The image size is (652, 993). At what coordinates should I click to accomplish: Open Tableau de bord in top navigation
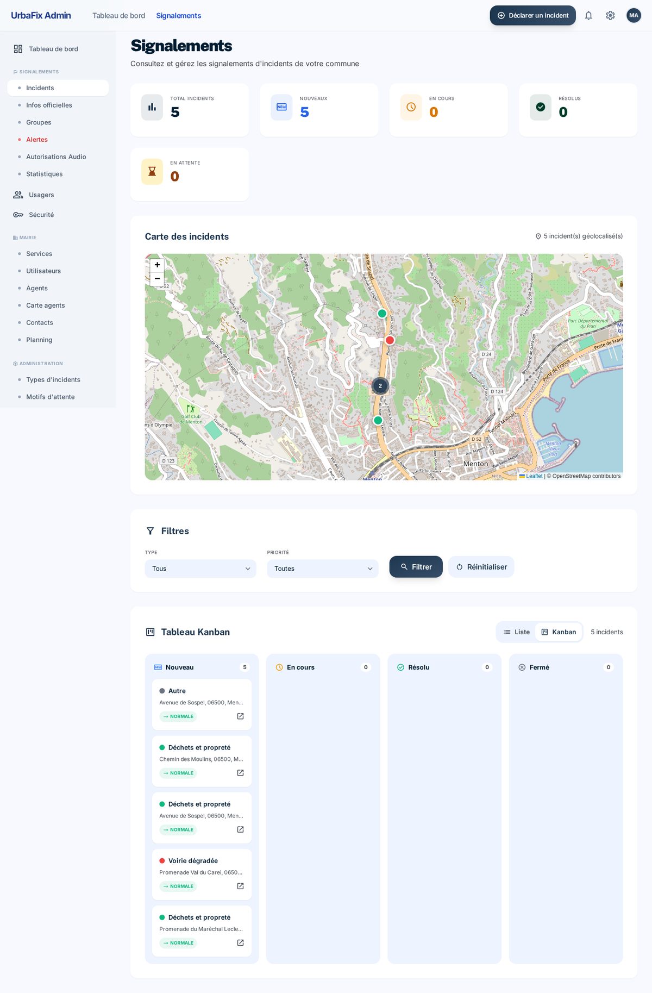[x=118, y=16]
